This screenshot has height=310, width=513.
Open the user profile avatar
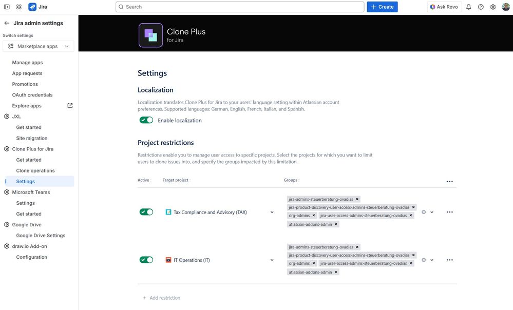coord(506,7)
